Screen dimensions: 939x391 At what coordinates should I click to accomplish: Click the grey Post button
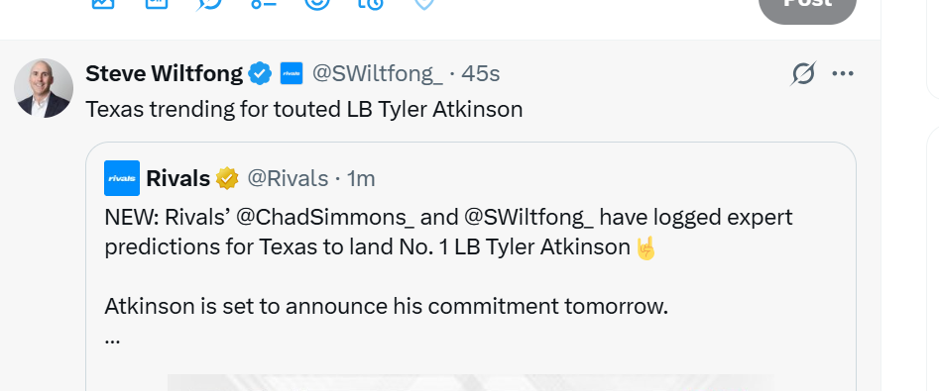click(807, 5)
